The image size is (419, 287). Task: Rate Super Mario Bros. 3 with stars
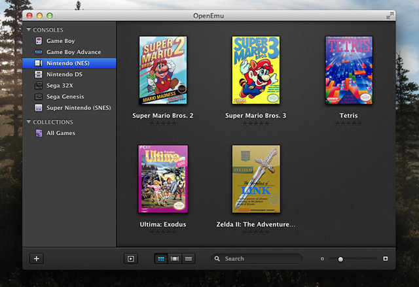tap(256, 124)
